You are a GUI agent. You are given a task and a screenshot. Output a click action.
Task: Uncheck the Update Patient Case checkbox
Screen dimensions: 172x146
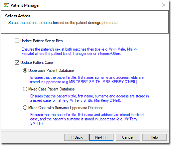click(x=17, y=63)
